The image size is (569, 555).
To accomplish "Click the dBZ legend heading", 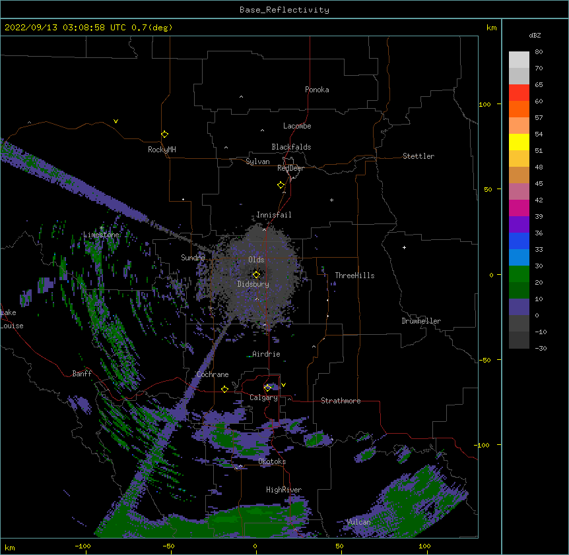I will coord(535,36).
